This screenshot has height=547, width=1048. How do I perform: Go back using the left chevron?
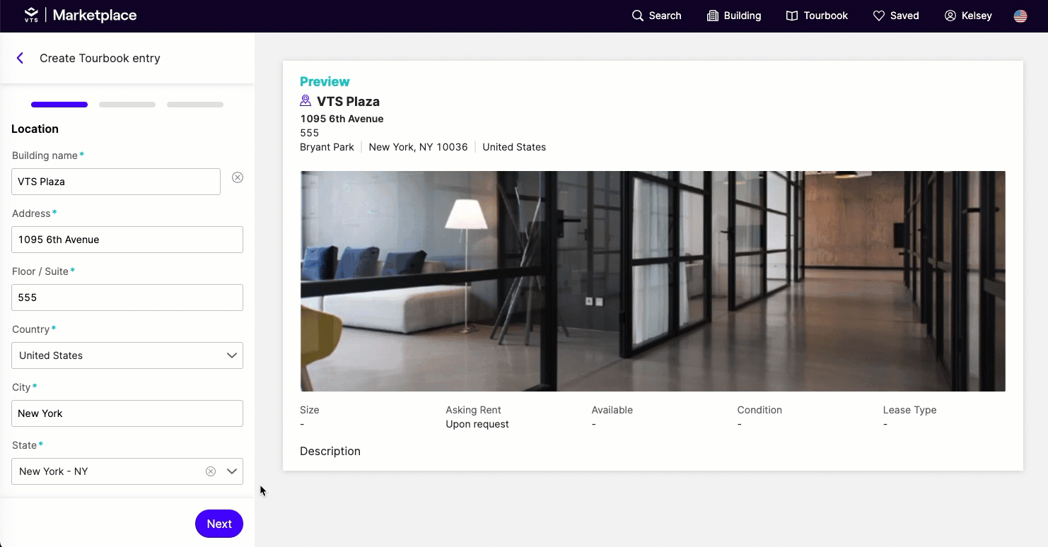click(x=20, y=58)
